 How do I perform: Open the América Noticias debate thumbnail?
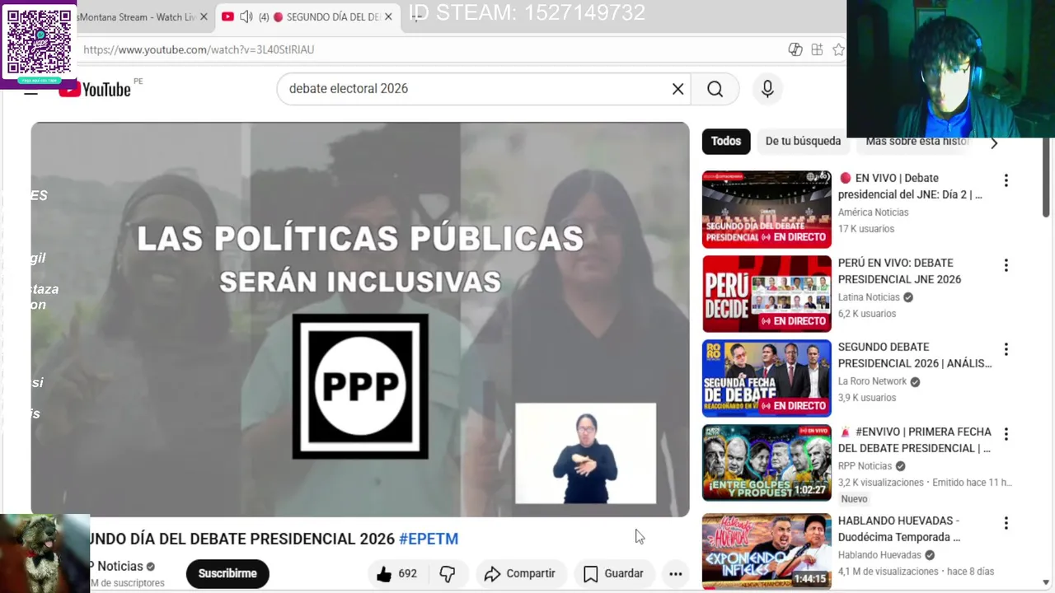click(767, 209)
